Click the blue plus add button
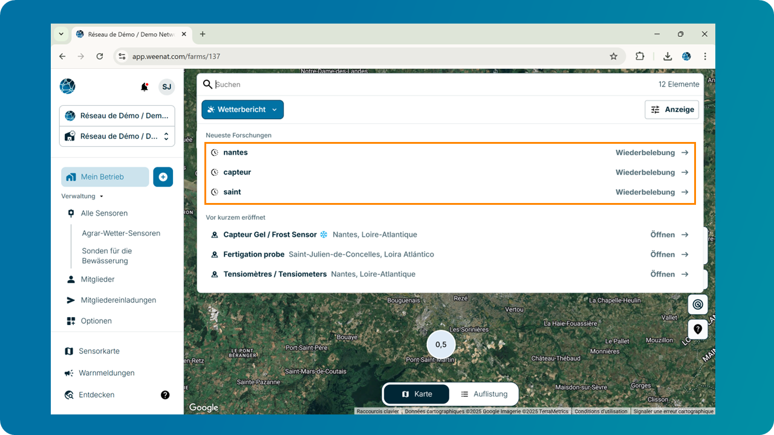The height and width of the screenshot is (435, 774). [163, 177]
